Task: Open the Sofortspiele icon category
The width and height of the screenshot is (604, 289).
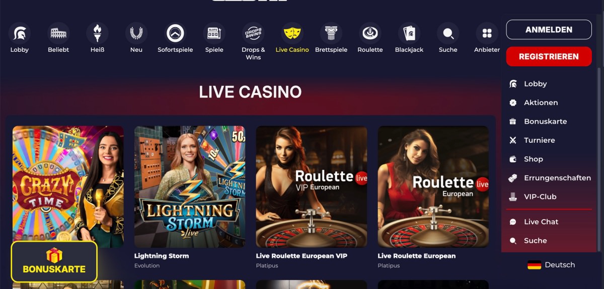Action: (x=176, y=34)
